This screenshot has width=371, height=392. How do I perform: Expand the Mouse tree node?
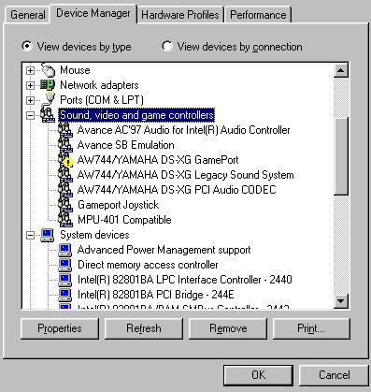[30, 70]
